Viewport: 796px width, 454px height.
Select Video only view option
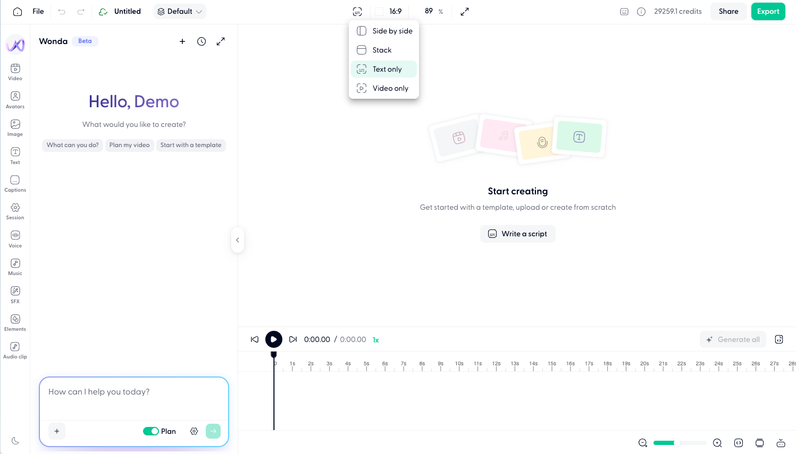click(384, 88)
